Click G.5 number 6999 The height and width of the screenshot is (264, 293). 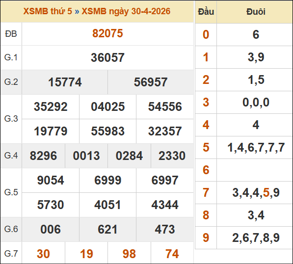click(x=108, y=180)
